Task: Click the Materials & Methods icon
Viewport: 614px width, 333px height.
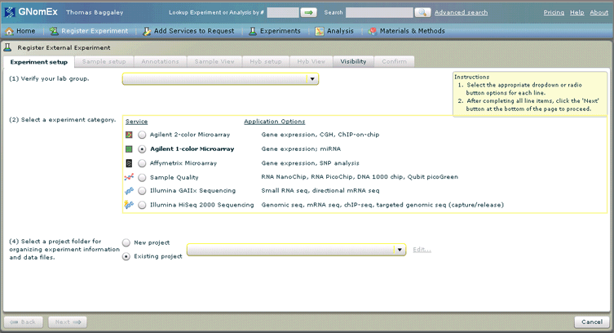Action: [x=373, y=31]
